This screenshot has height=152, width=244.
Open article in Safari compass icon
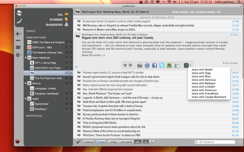[x=147, y=65]
